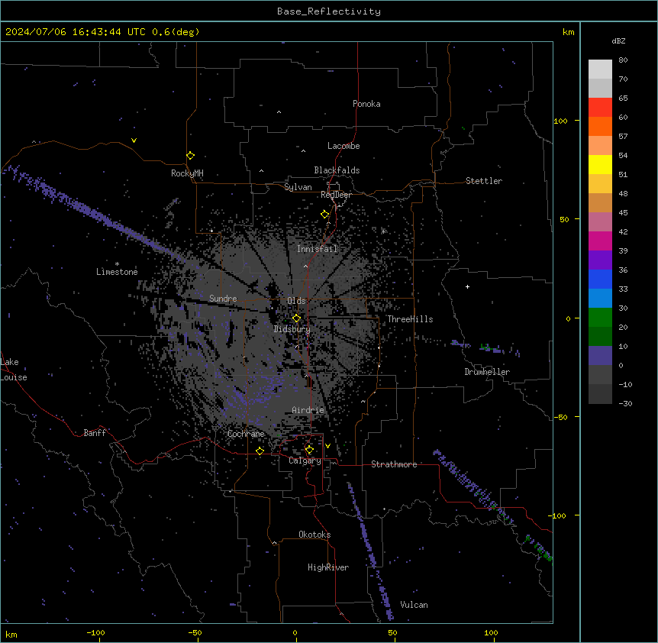Click the white plus marker north of Drumheller
The width and height of the screenshot is (658, 643).
[x=467, y=286]
